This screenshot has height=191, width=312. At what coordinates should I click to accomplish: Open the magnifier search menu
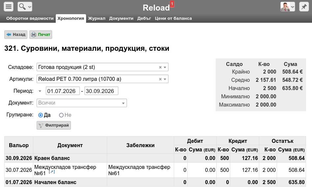tap(25, 7)
